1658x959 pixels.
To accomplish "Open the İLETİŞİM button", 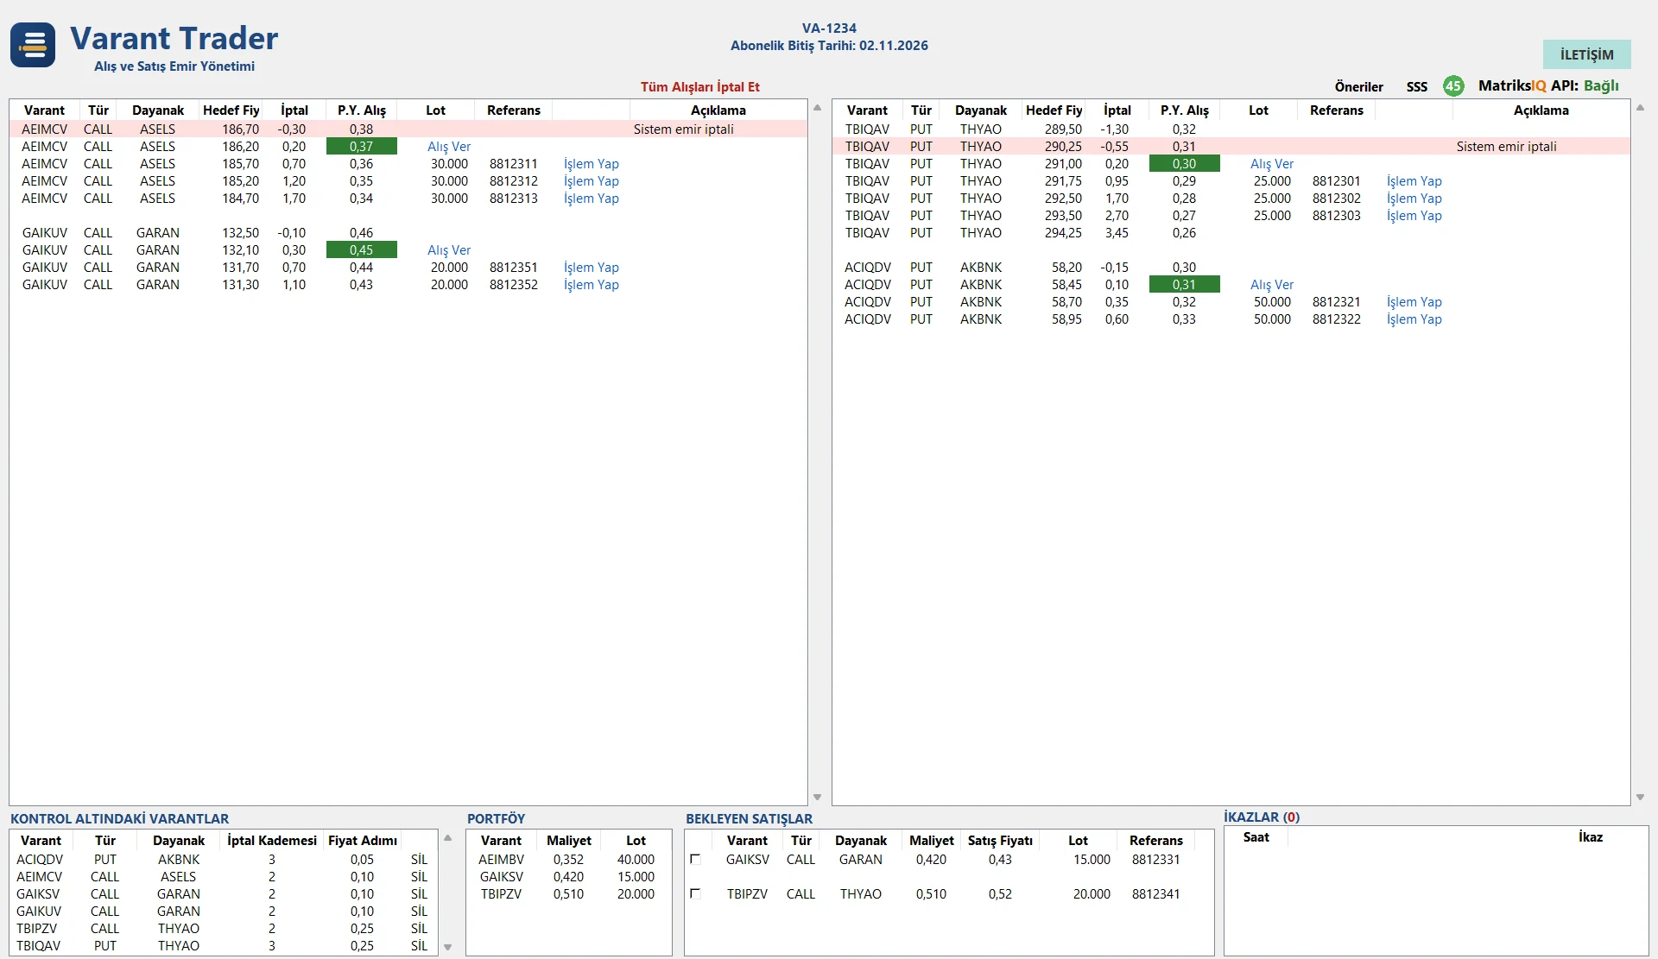I will pos(1586,54).
